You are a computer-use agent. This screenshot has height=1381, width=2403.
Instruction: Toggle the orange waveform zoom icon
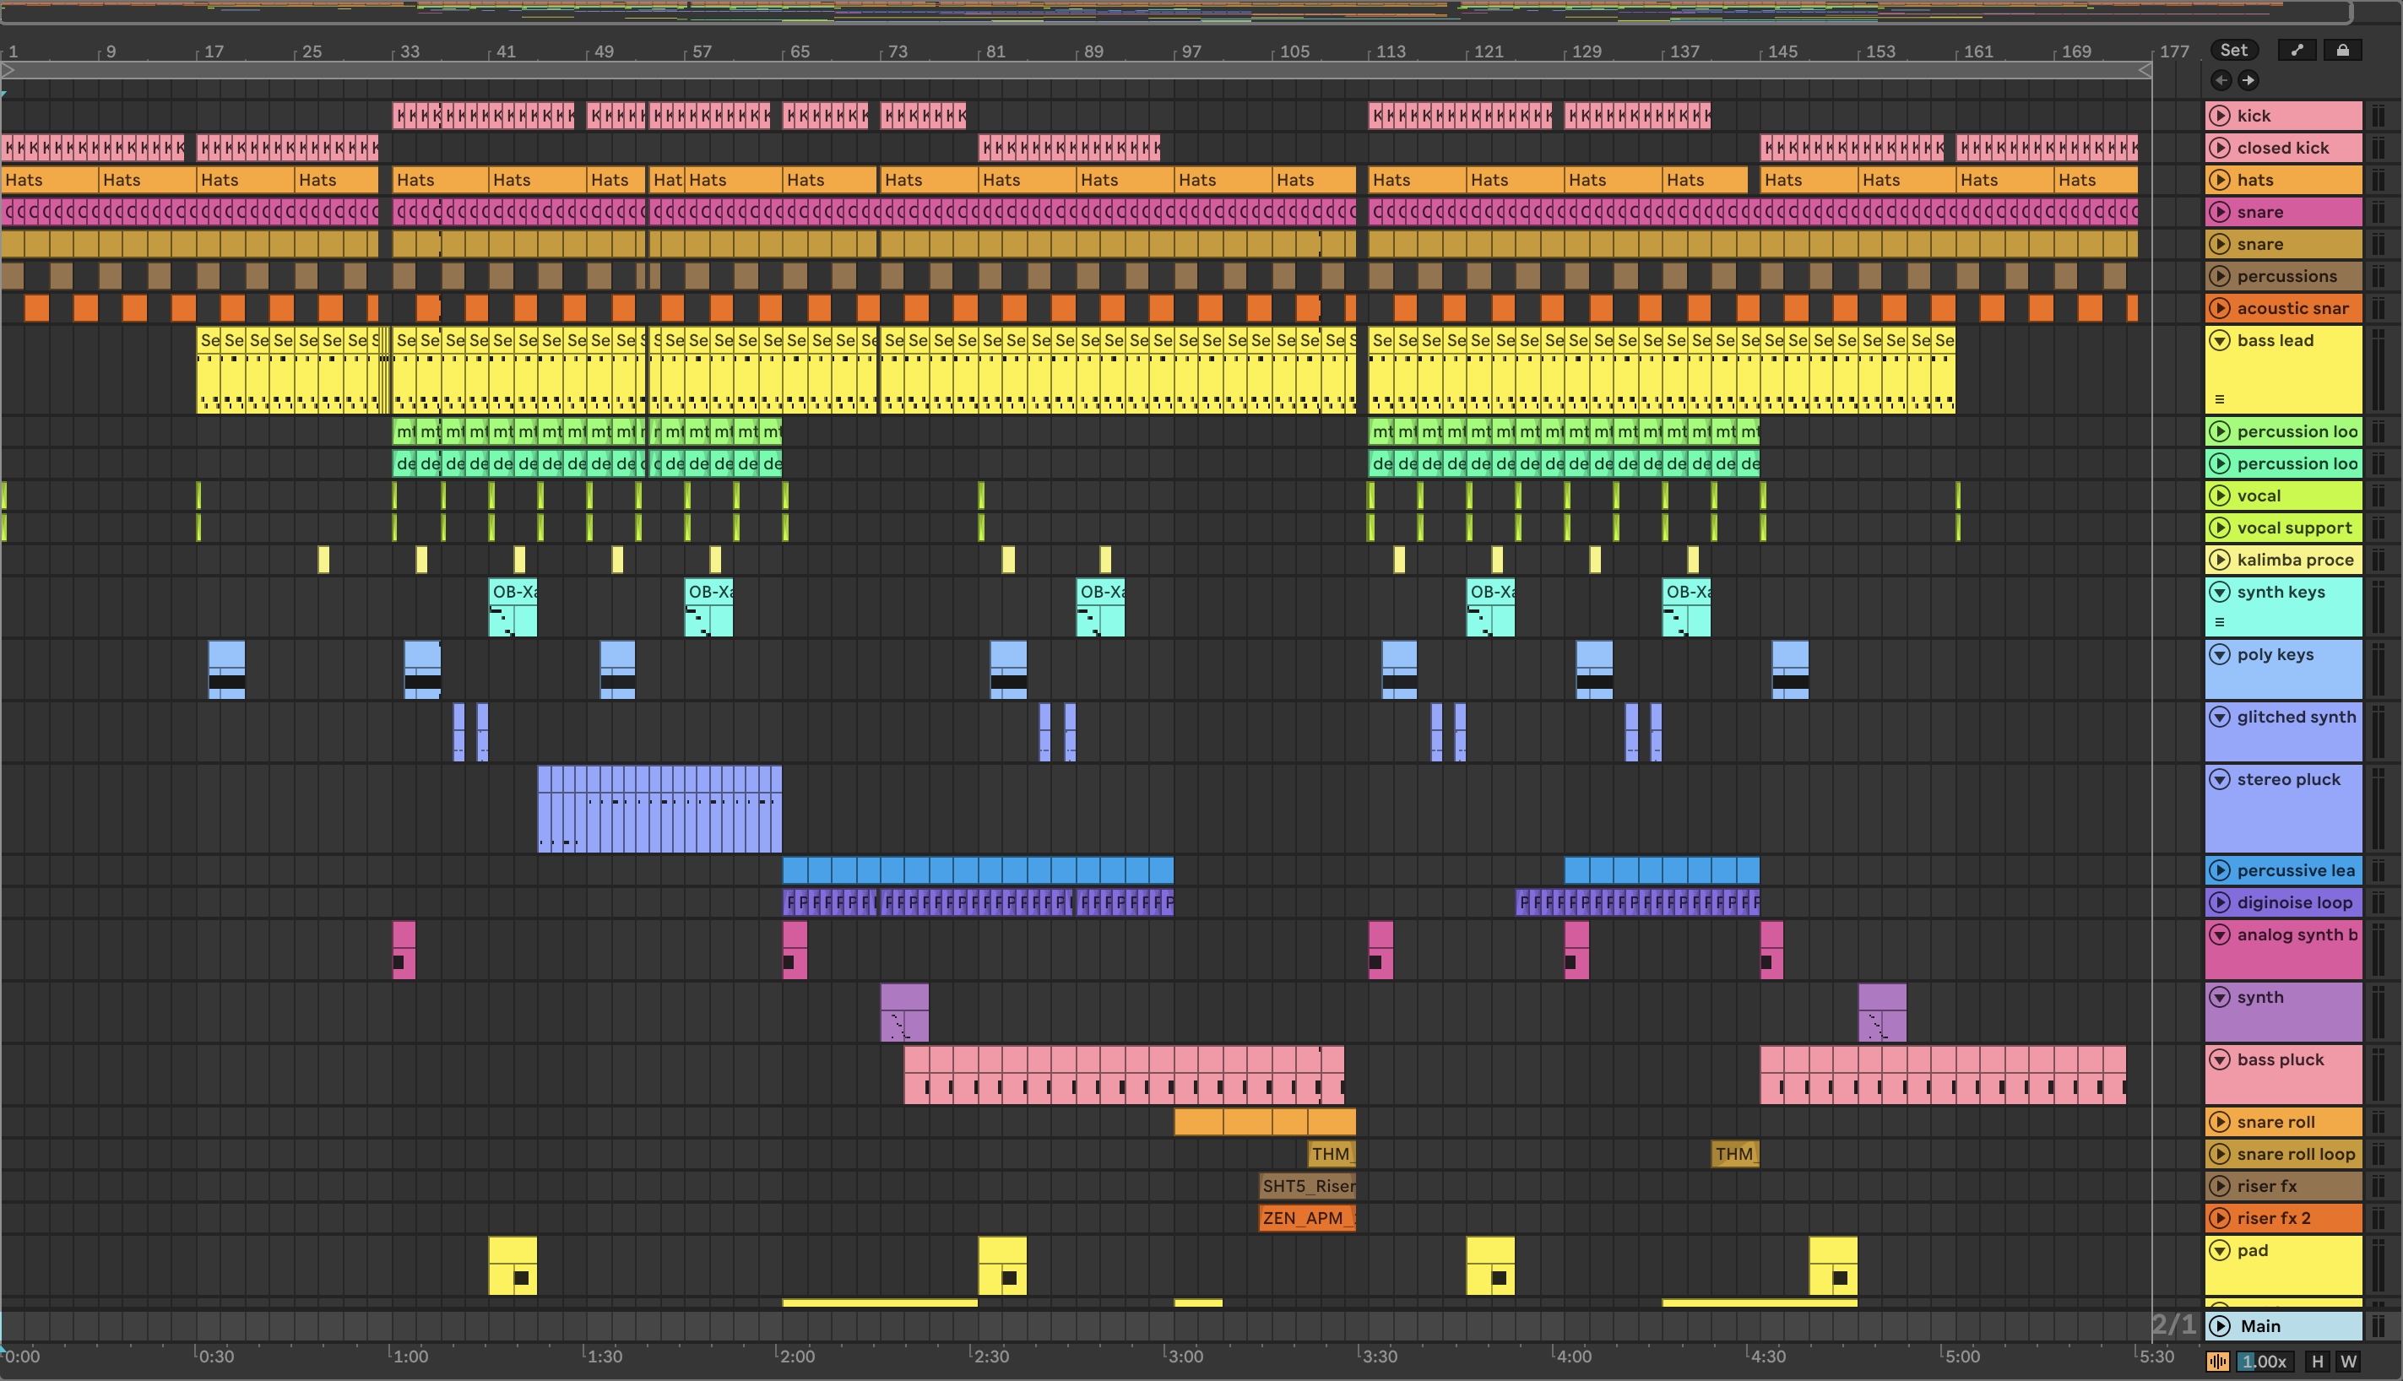tap(2217, 1362)
